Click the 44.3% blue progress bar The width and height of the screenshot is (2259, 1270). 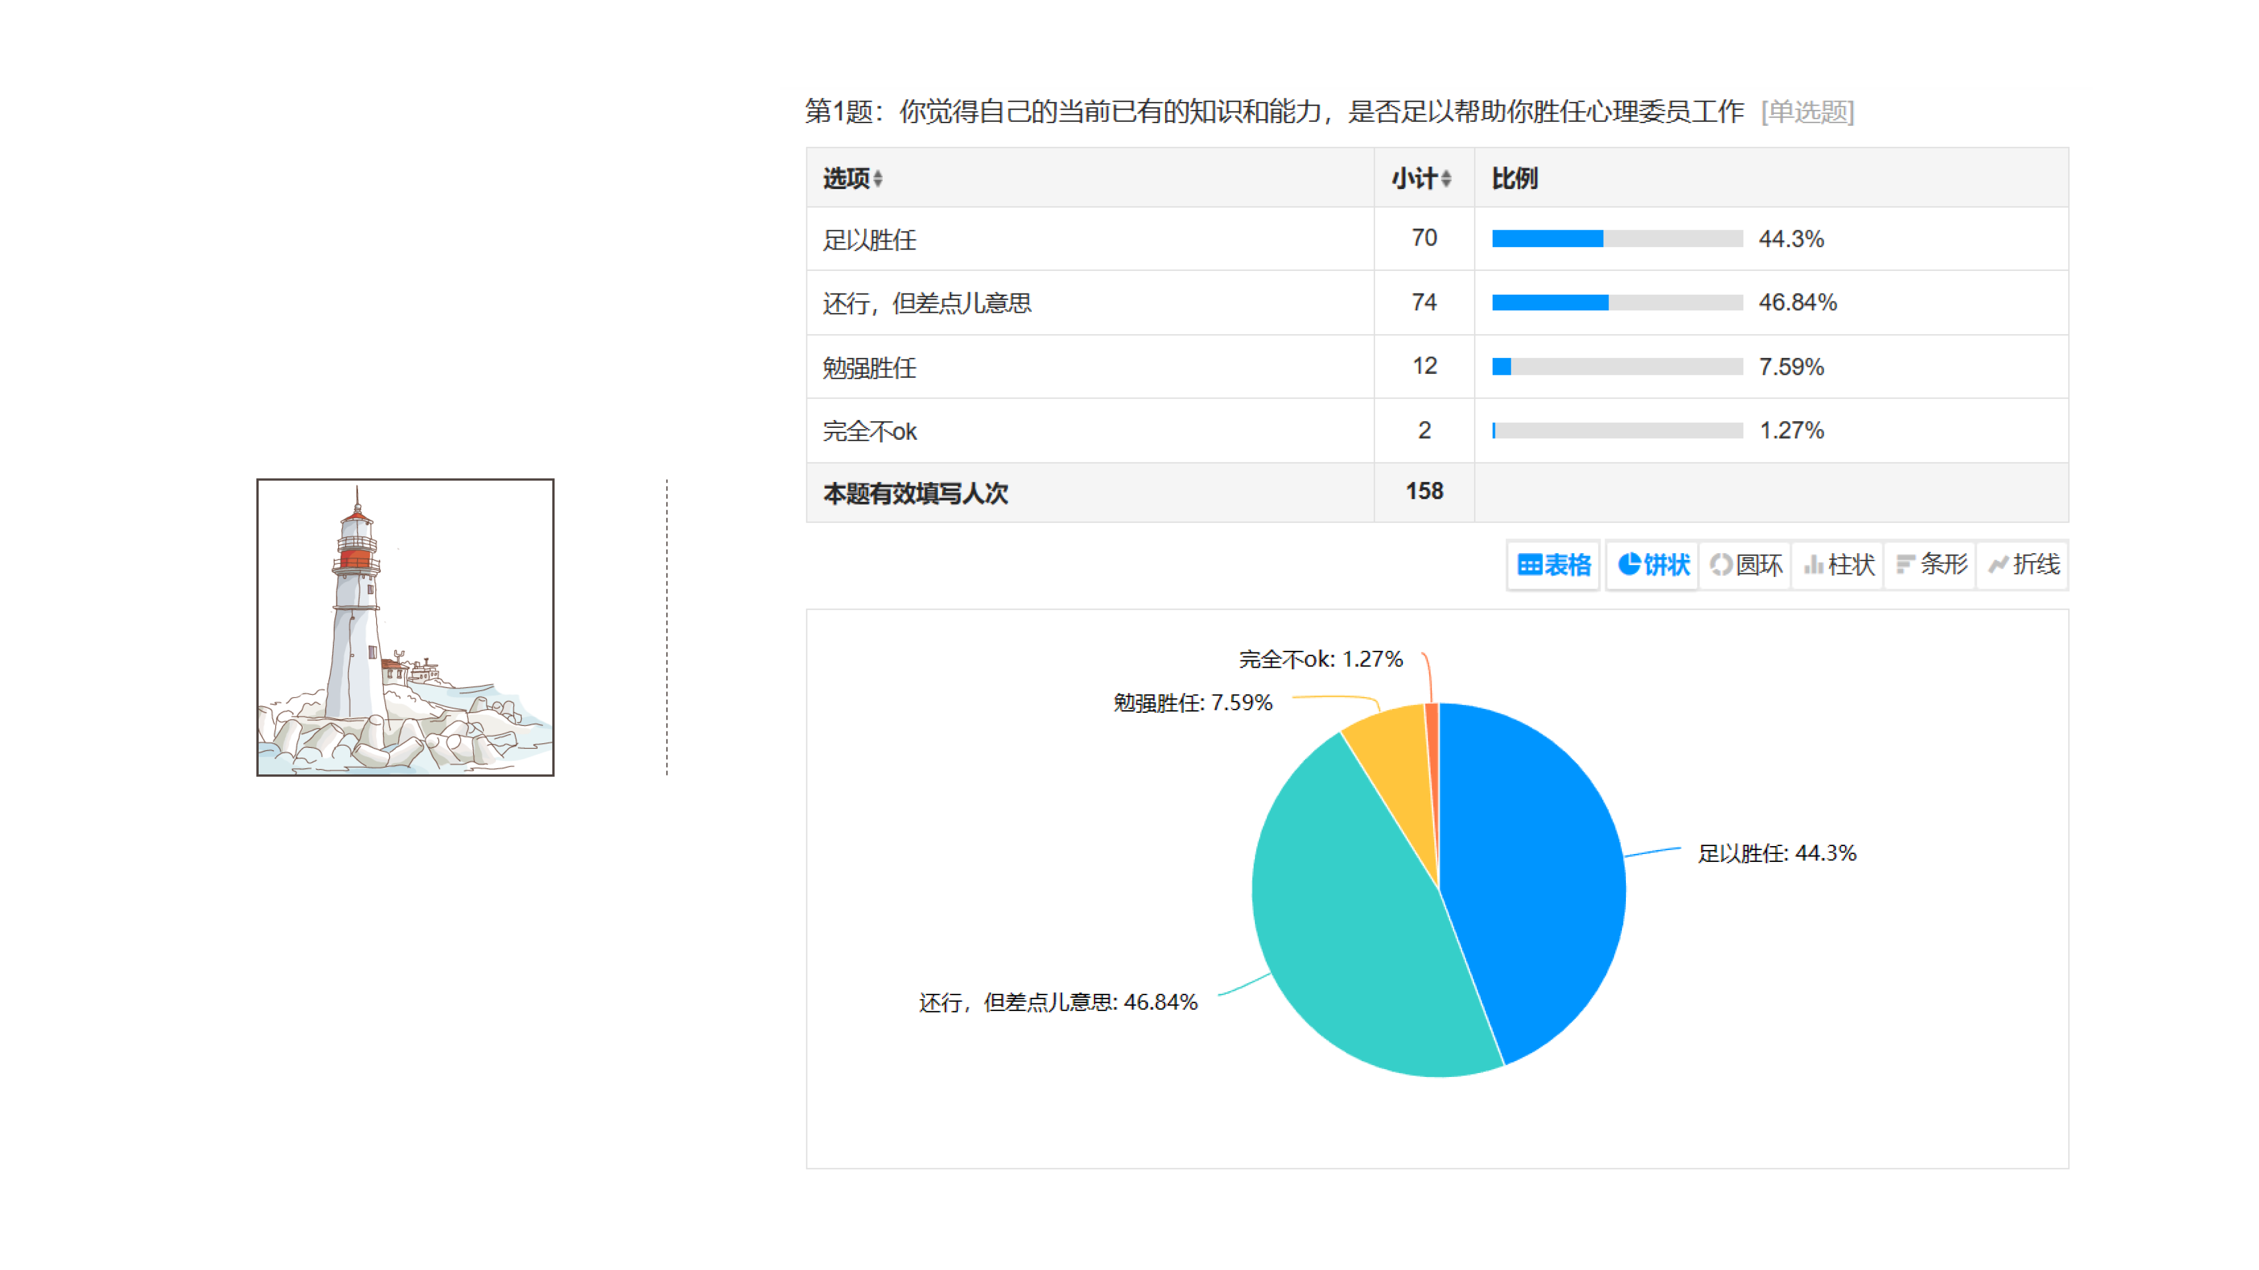pos(1547,238)
